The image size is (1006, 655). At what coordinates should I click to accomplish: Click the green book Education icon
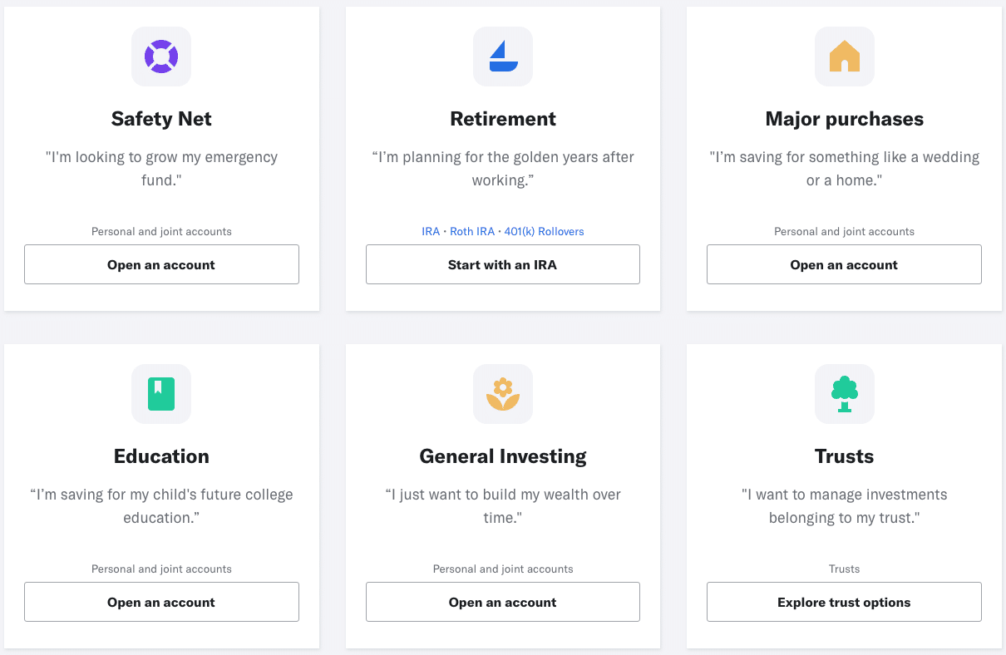coord(161,394)
